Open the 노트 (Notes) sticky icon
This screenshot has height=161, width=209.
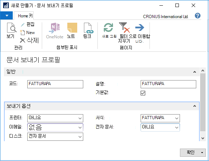pyautogui.click(x=72, y=28)
